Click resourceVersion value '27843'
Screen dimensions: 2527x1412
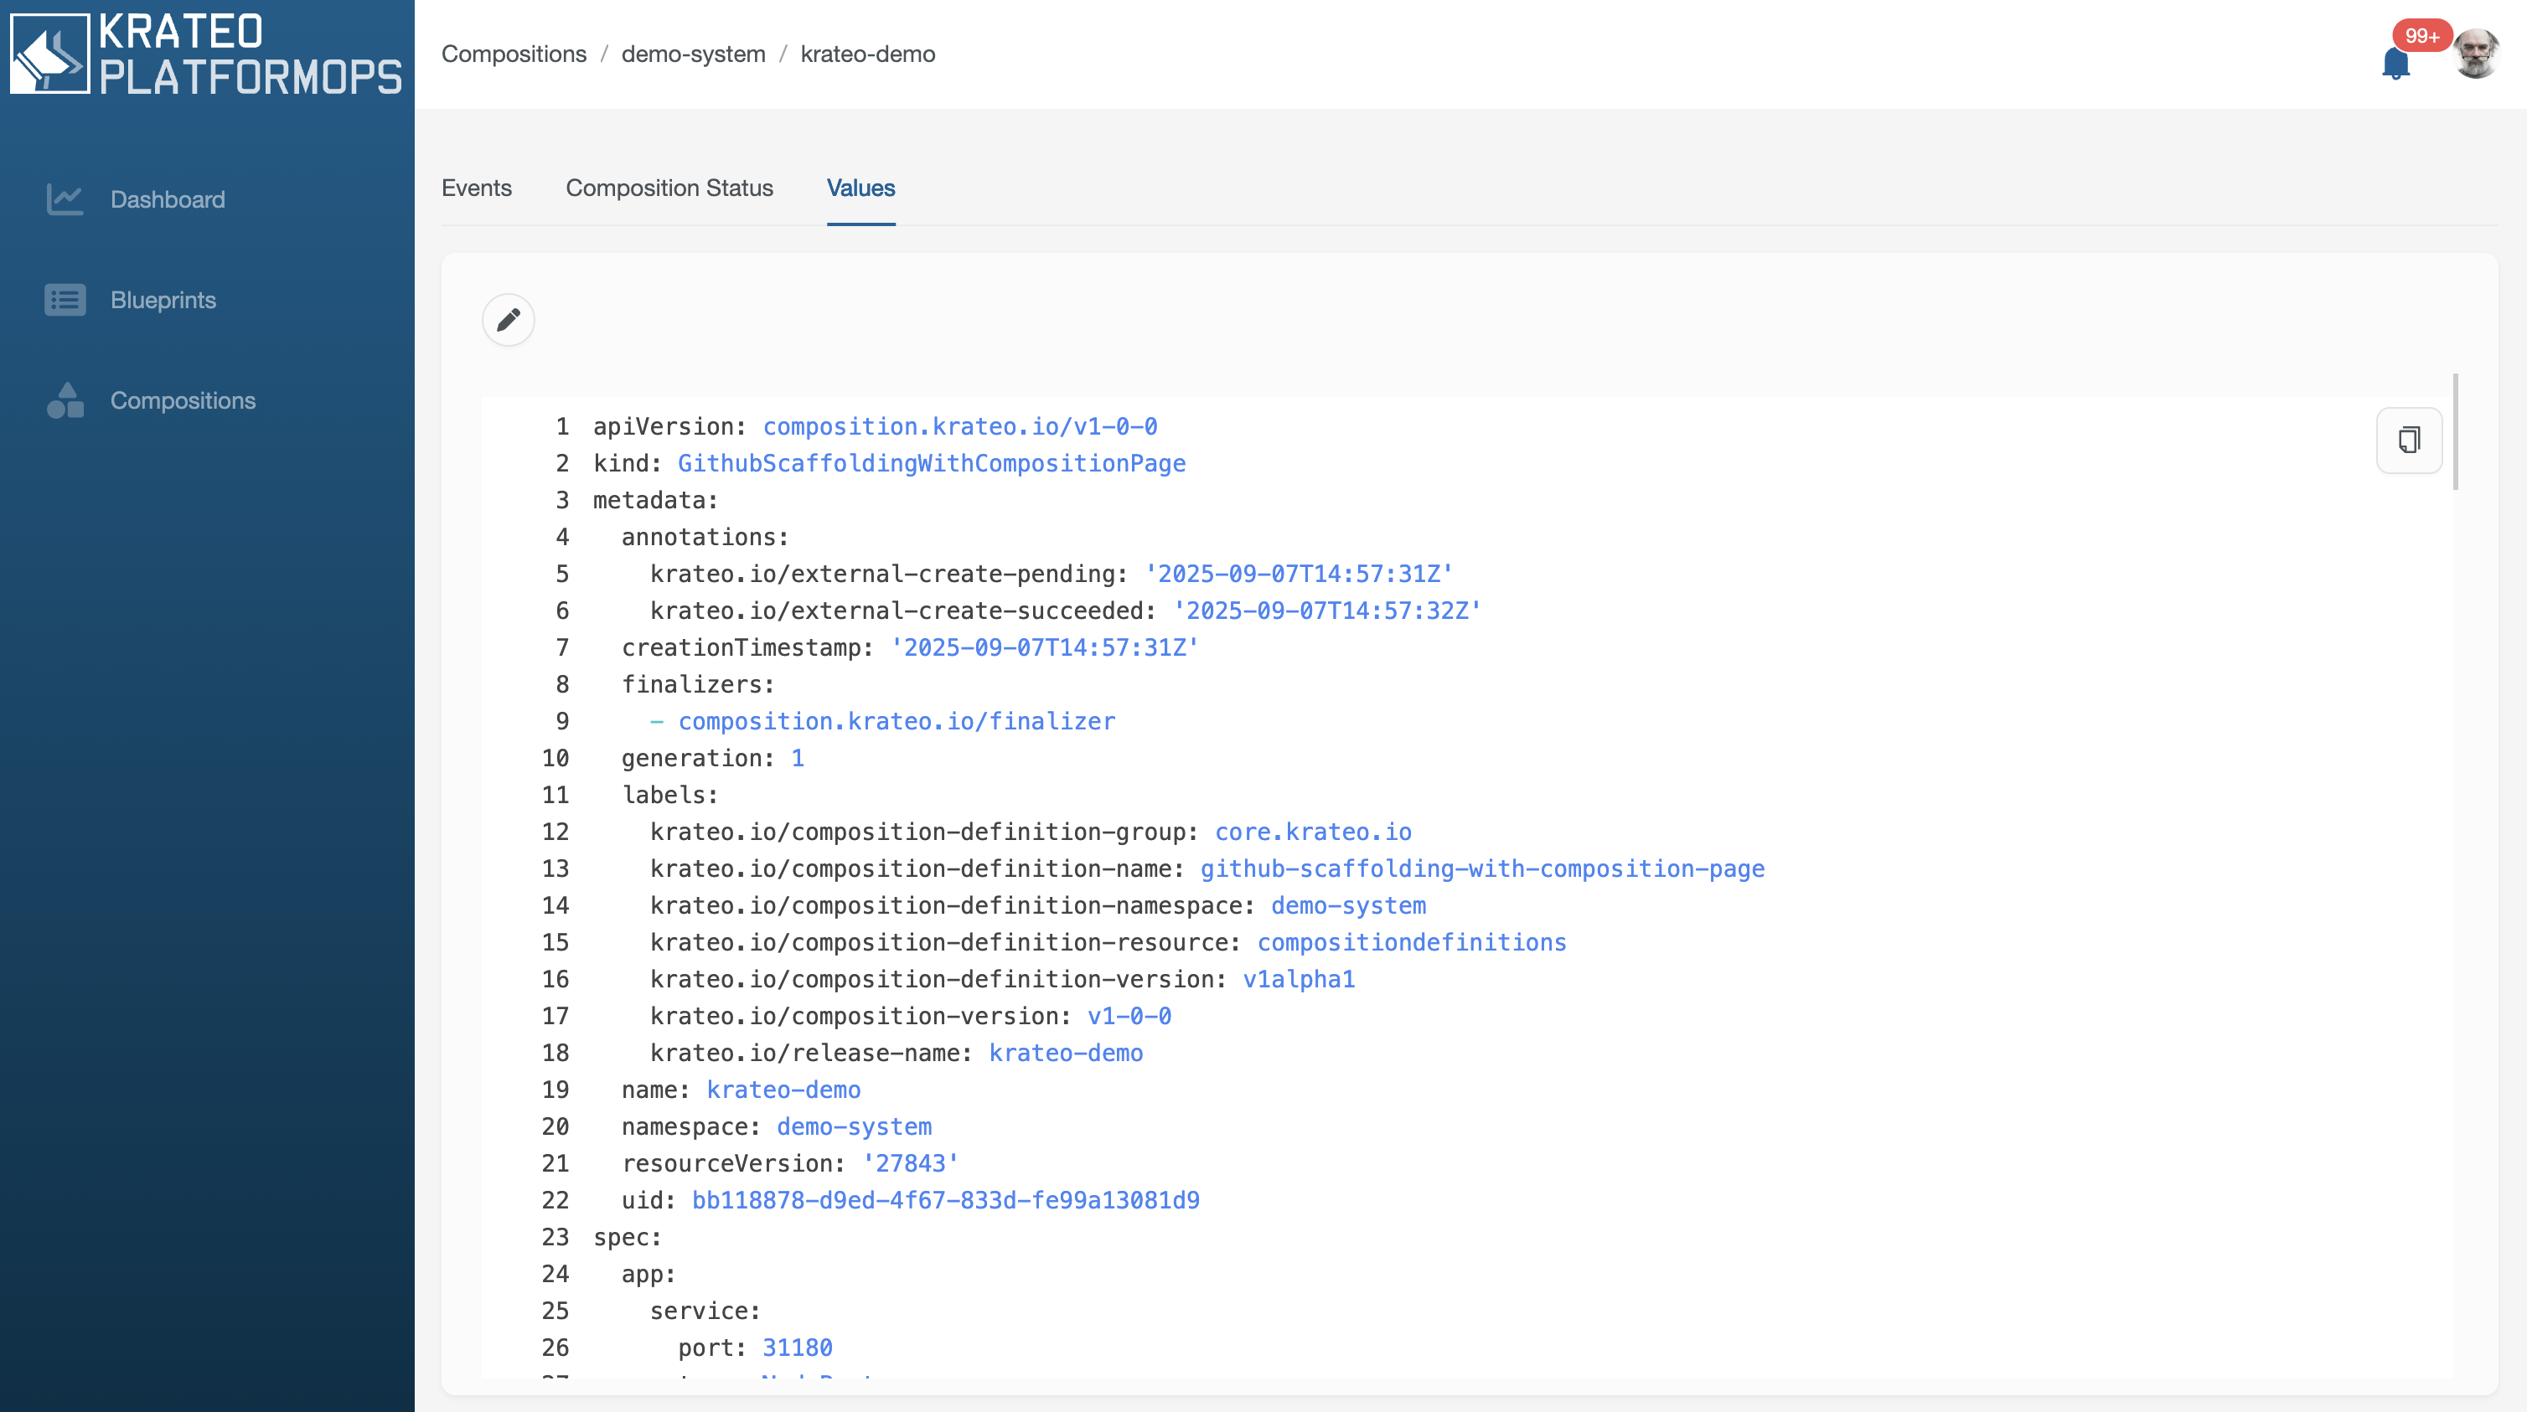[x=911, y=1164]
